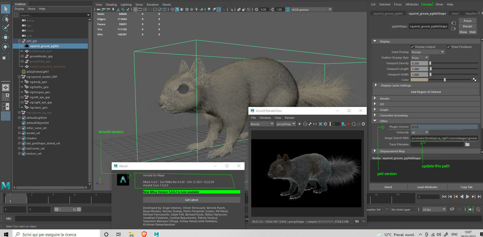483x237 pixels.
Task: Toggle the film gate icon
Action: click(x=140, y=9)
